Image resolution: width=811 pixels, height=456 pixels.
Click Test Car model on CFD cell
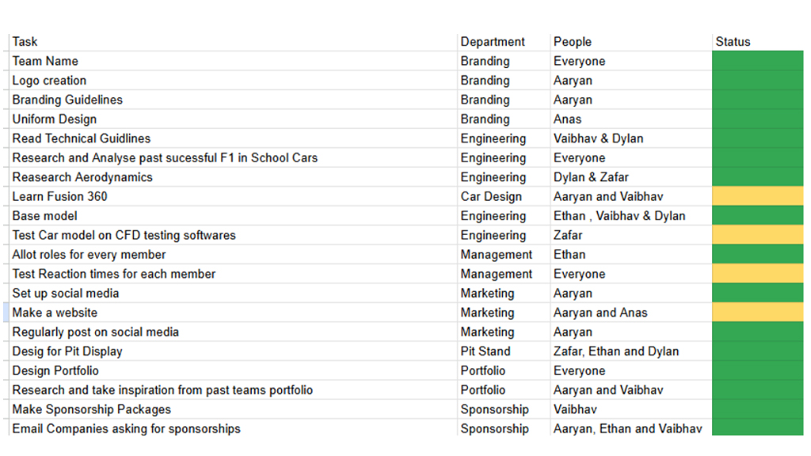pyautogui.click(x=234, y=235)
